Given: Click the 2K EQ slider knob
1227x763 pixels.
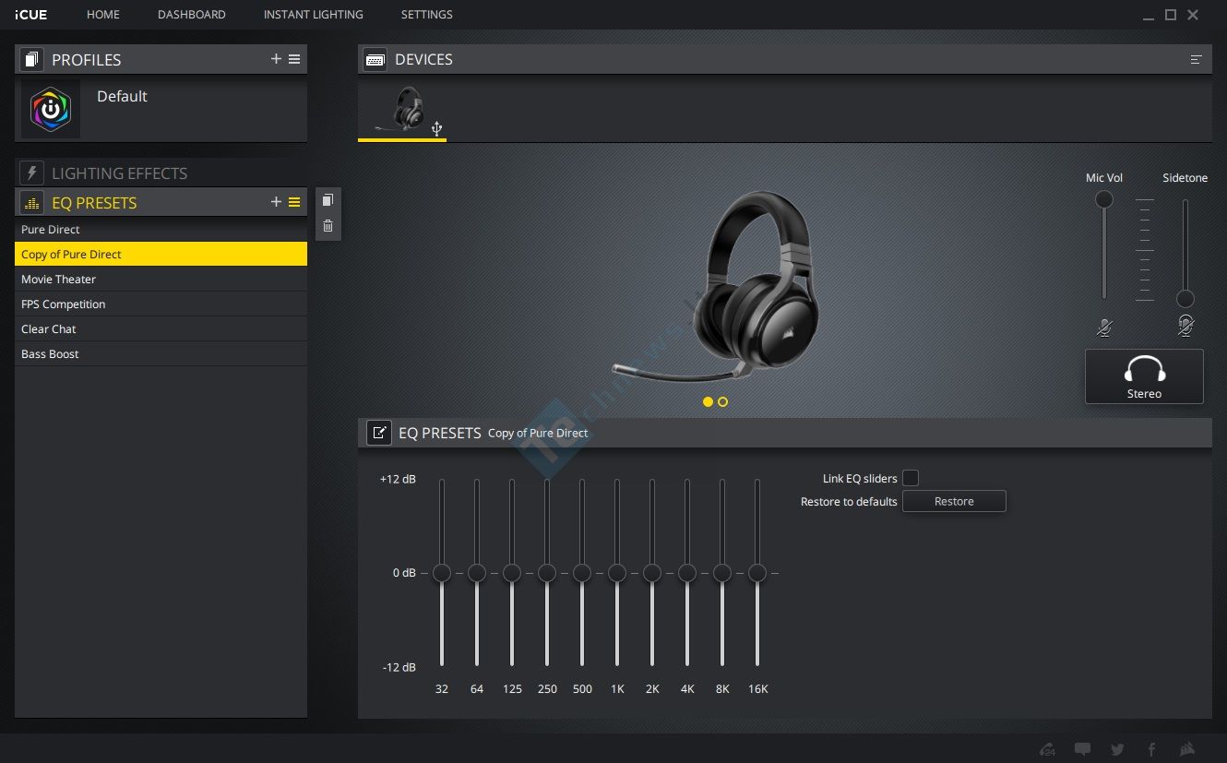Looking at the screenshot, I should point(652,573).
